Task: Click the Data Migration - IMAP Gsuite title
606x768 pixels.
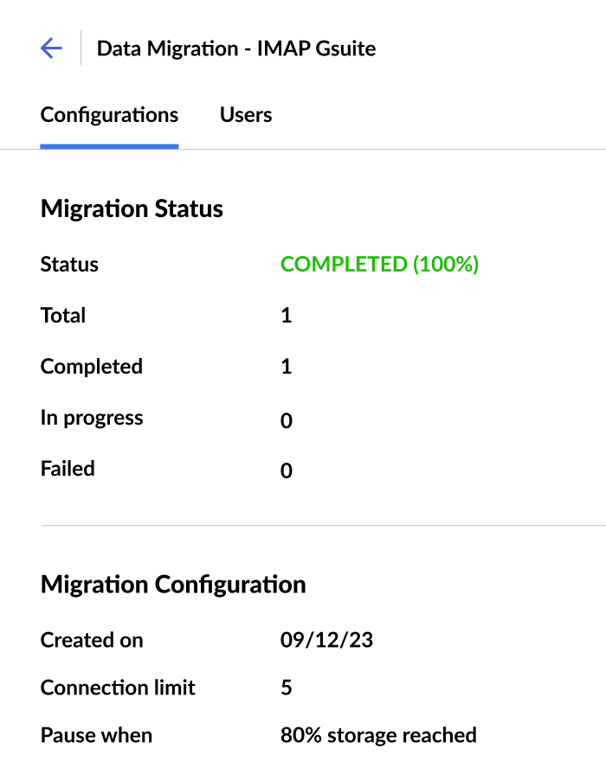Action: pos(236,48)
